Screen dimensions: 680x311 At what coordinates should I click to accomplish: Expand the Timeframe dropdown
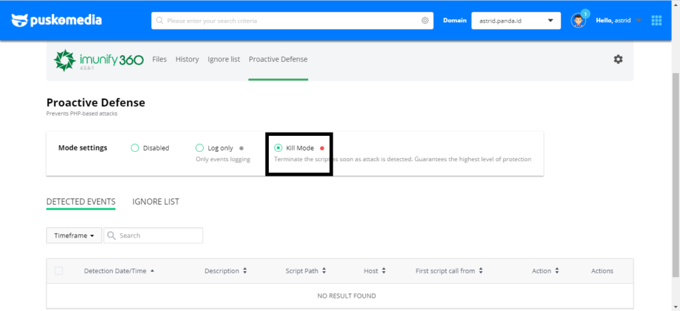73,235
